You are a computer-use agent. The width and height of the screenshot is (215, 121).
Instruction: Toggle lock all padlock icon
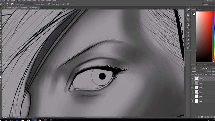206,75
